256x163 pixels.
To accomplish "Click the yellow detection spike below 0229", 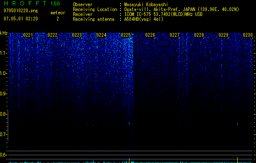I will click(237, 160).
